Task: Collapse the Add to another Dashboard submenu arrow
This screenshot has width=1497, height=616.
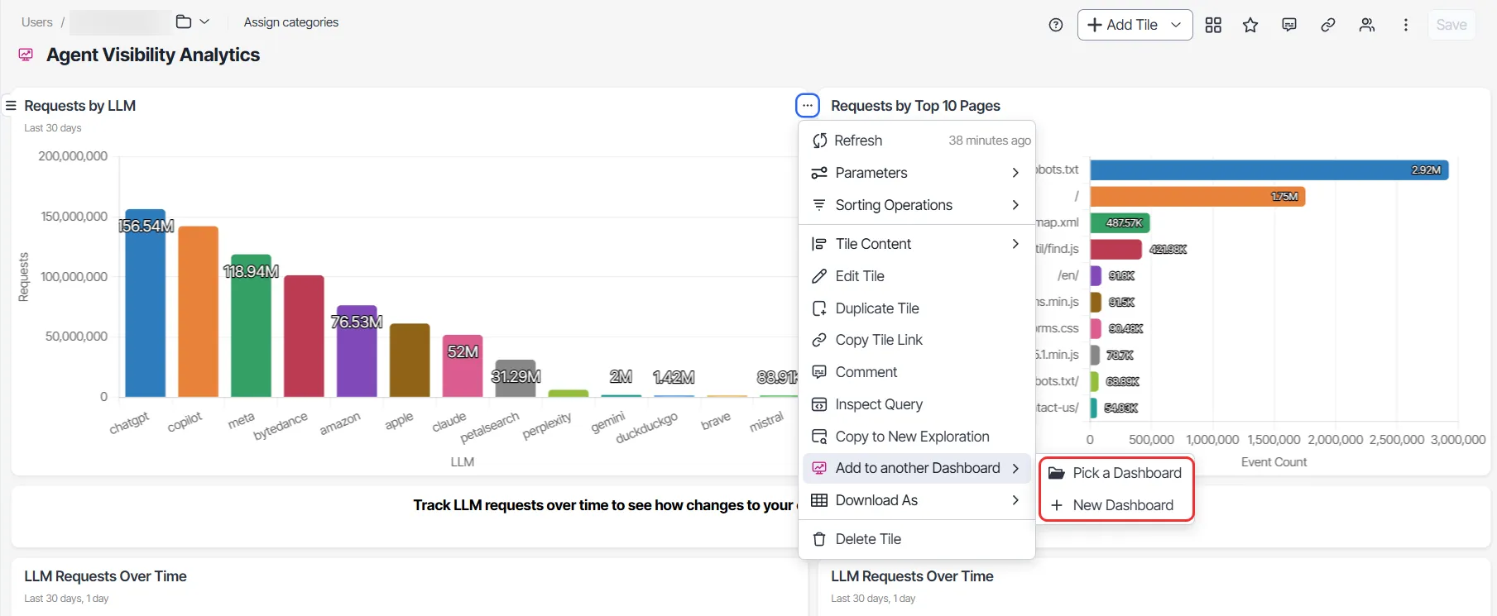Action: [1015, 468]
